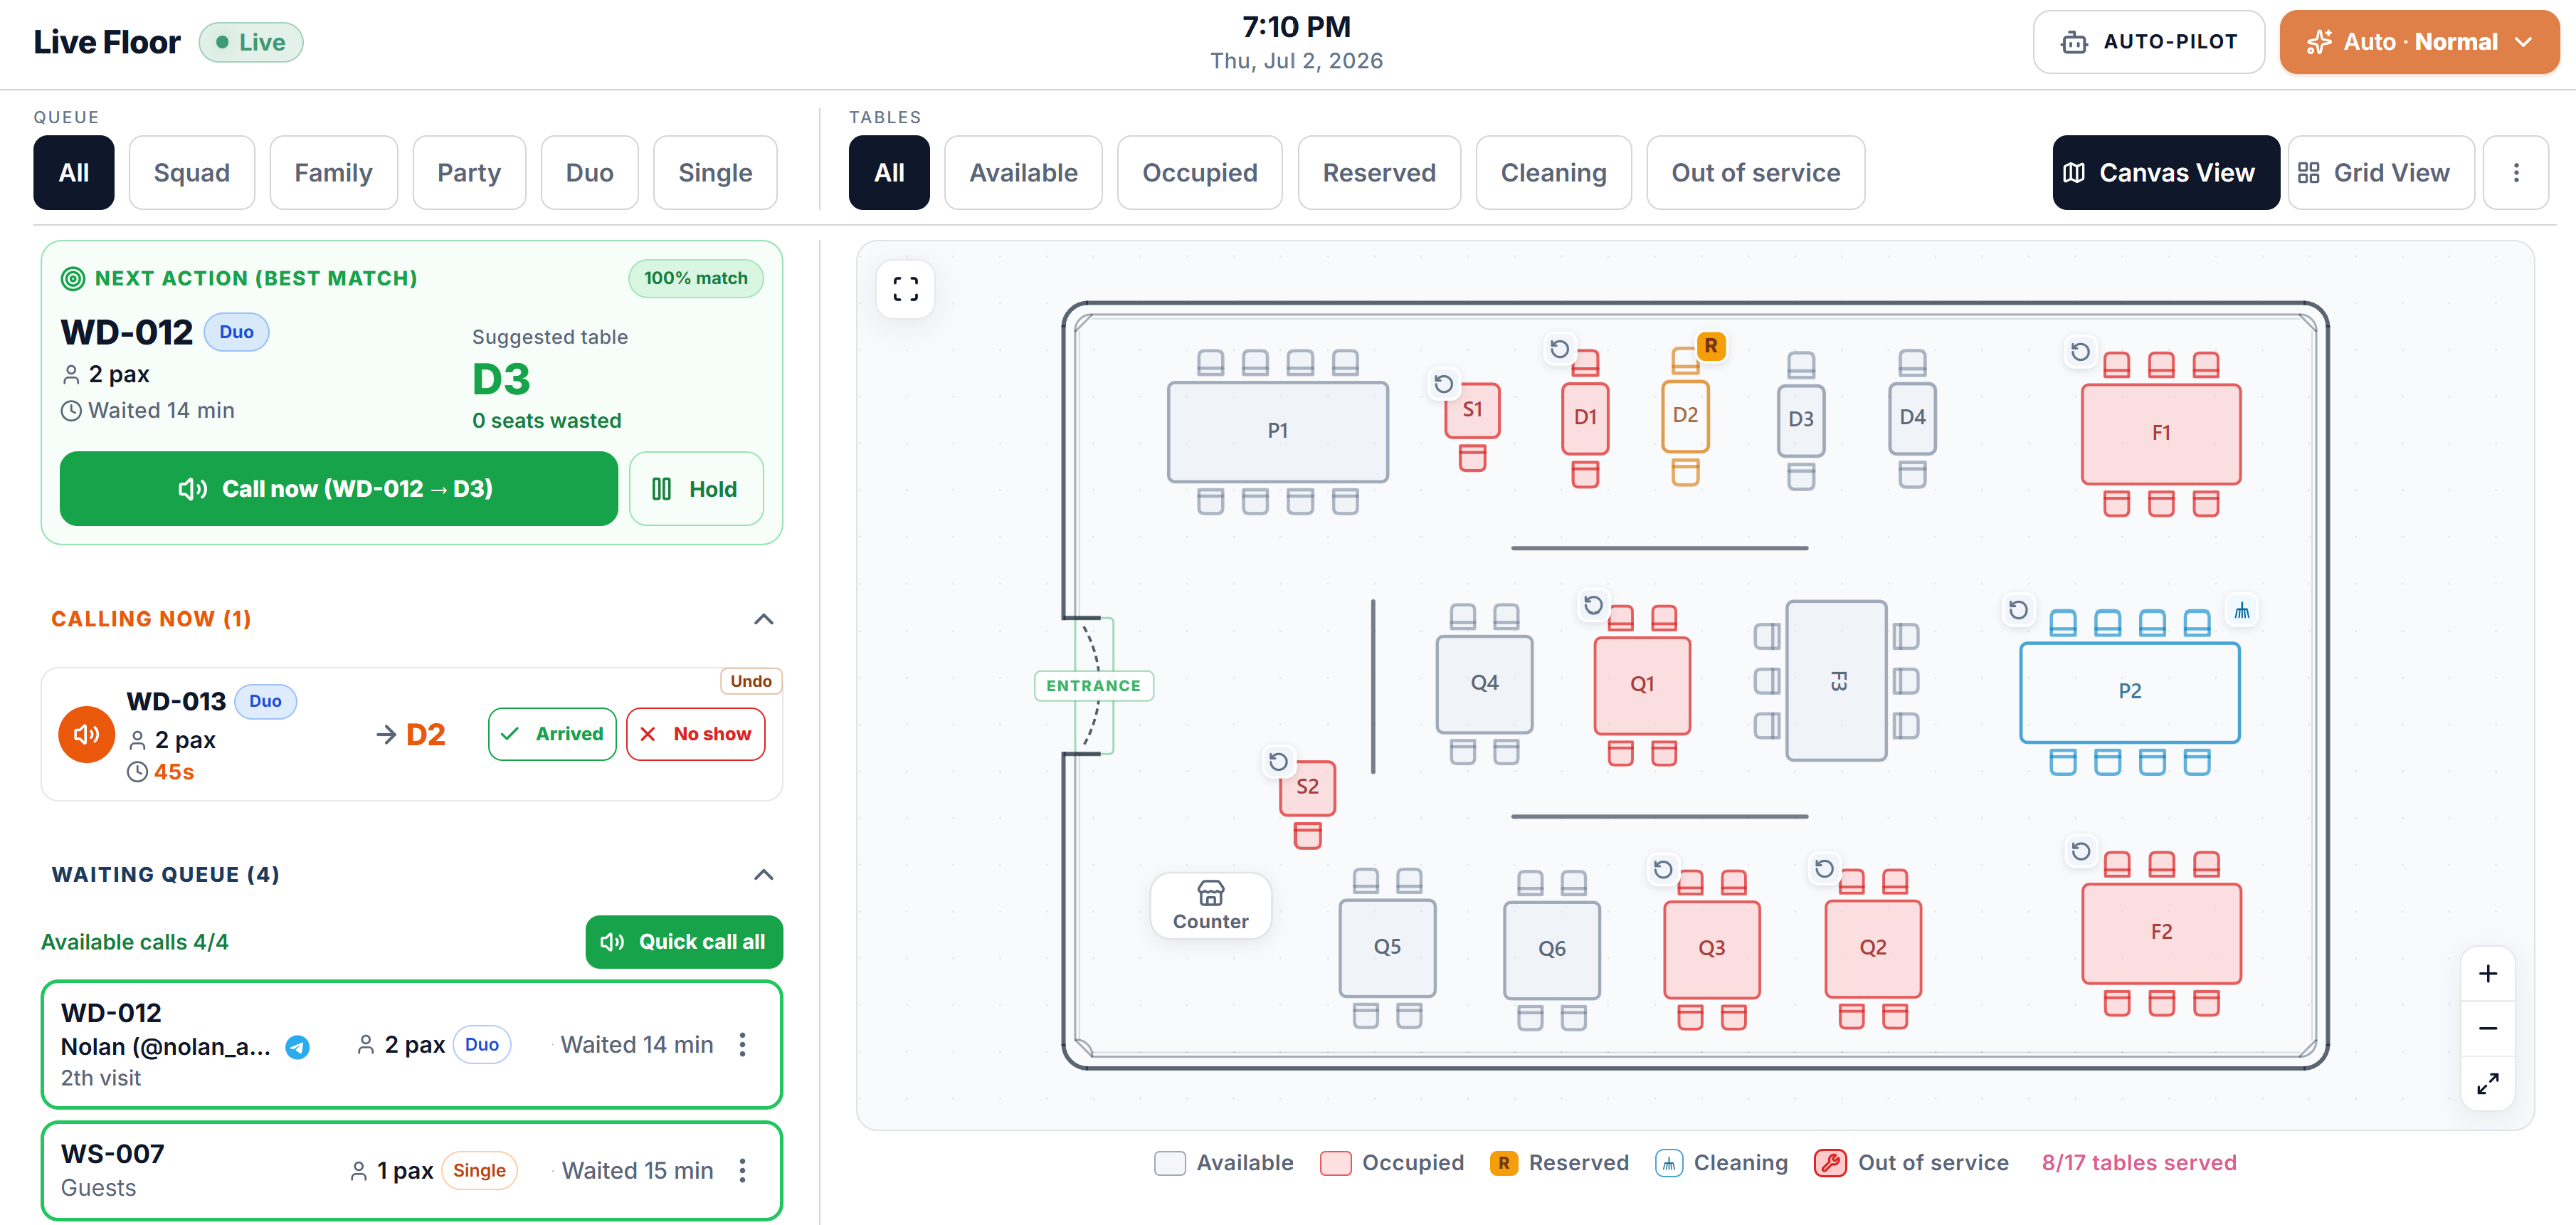The image size is (2576, 1225).
Task: Click the reset icon on table P2
Action: click(2018, 610)
